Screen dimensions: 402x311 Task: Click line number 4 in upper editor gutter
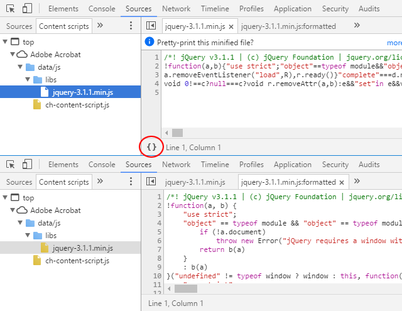[x=156, y=84]
